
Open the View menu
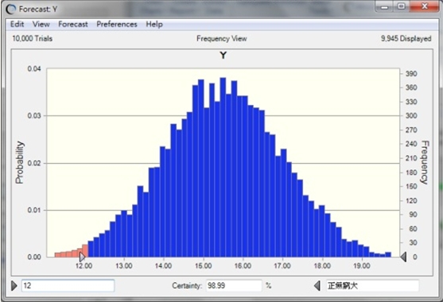click(x=41, y=25)
